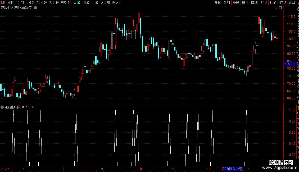The height and width of the screenshot is (172, 299).
Task: Click the 115.0 price axis label
Action: tap(291, 17)
